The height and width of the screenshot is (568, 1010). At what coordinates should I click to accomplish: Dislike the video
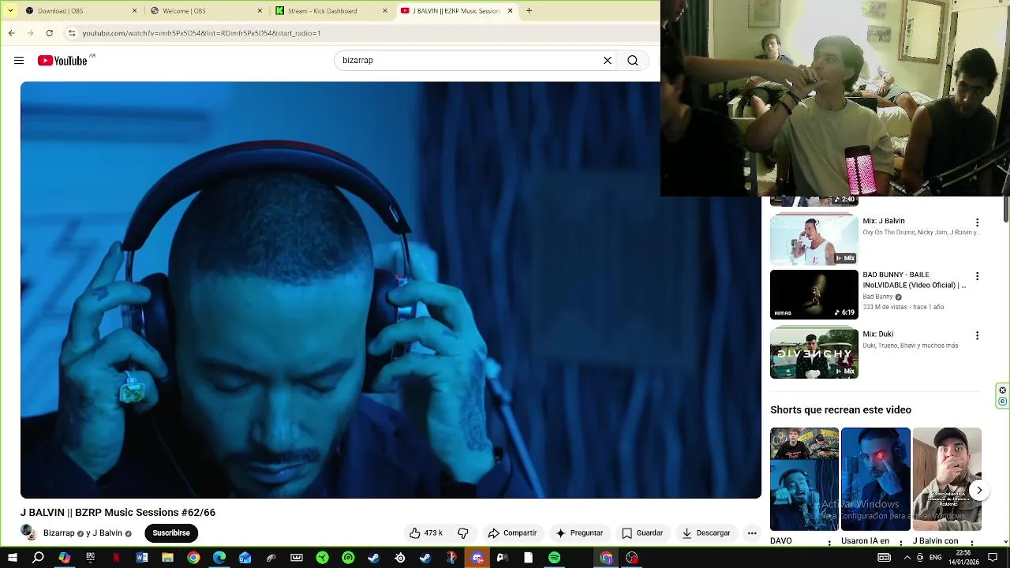point(463,533)
